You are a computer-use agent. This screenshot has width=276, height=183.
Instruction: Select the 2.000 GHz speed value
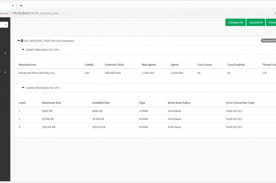pos(177,73)
